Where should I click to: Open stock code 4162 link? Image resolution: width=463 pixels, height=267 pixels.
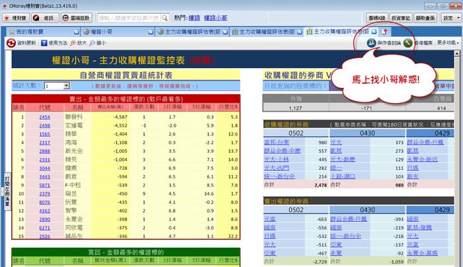(44, 211)
